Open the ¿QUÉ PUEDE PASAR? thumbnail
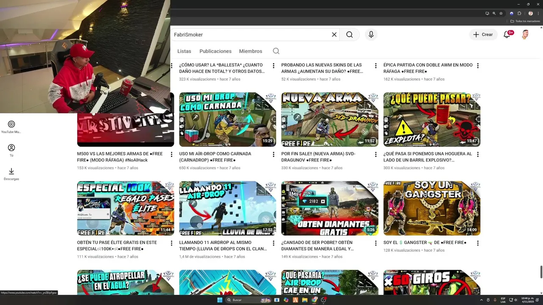This screenshot has width=543, height=305. [x=432, y=119]
